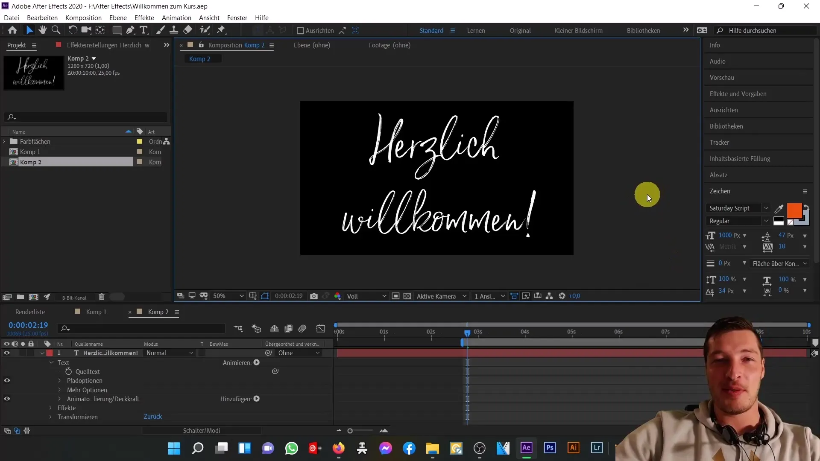Click current time 0:00:02:19 in timeline
This screenshot has width=820, height=461.
click(28, 325)
